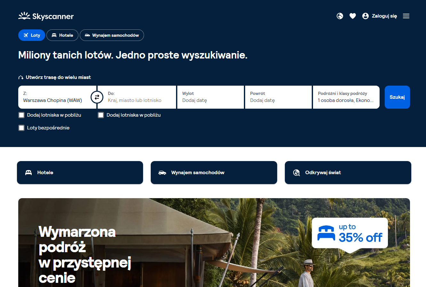The image size is (426, 287).
Task: Click the Do: destination field
Action: (x=137, y=97)
